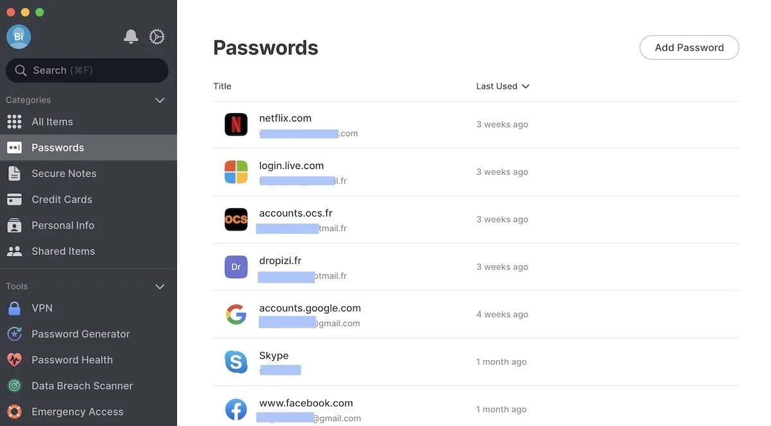The width and height of the screenshot is (771, 426).
Task: Open Emergency Access in the sidebar
Action: tap(77, 412)
